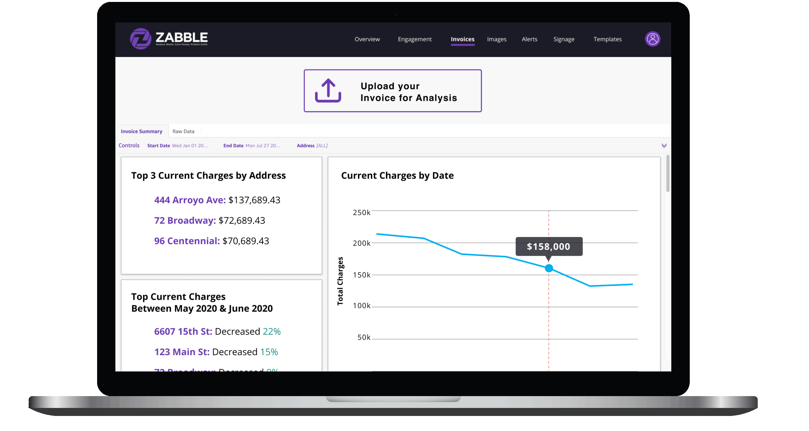The height and width of the screenshot is (431, 809).
Task: Expand the Controls row with the double chevron
Action: [664, 145]
